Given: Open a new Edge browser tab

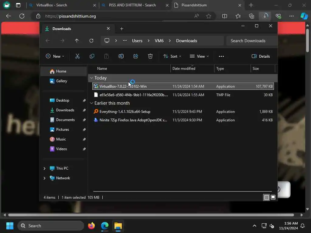Looking at the screenshot, I should point(251,5).
